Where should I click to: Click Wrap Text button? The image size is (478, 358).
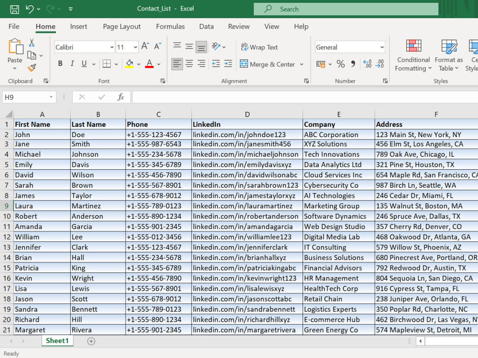[259, 47]
